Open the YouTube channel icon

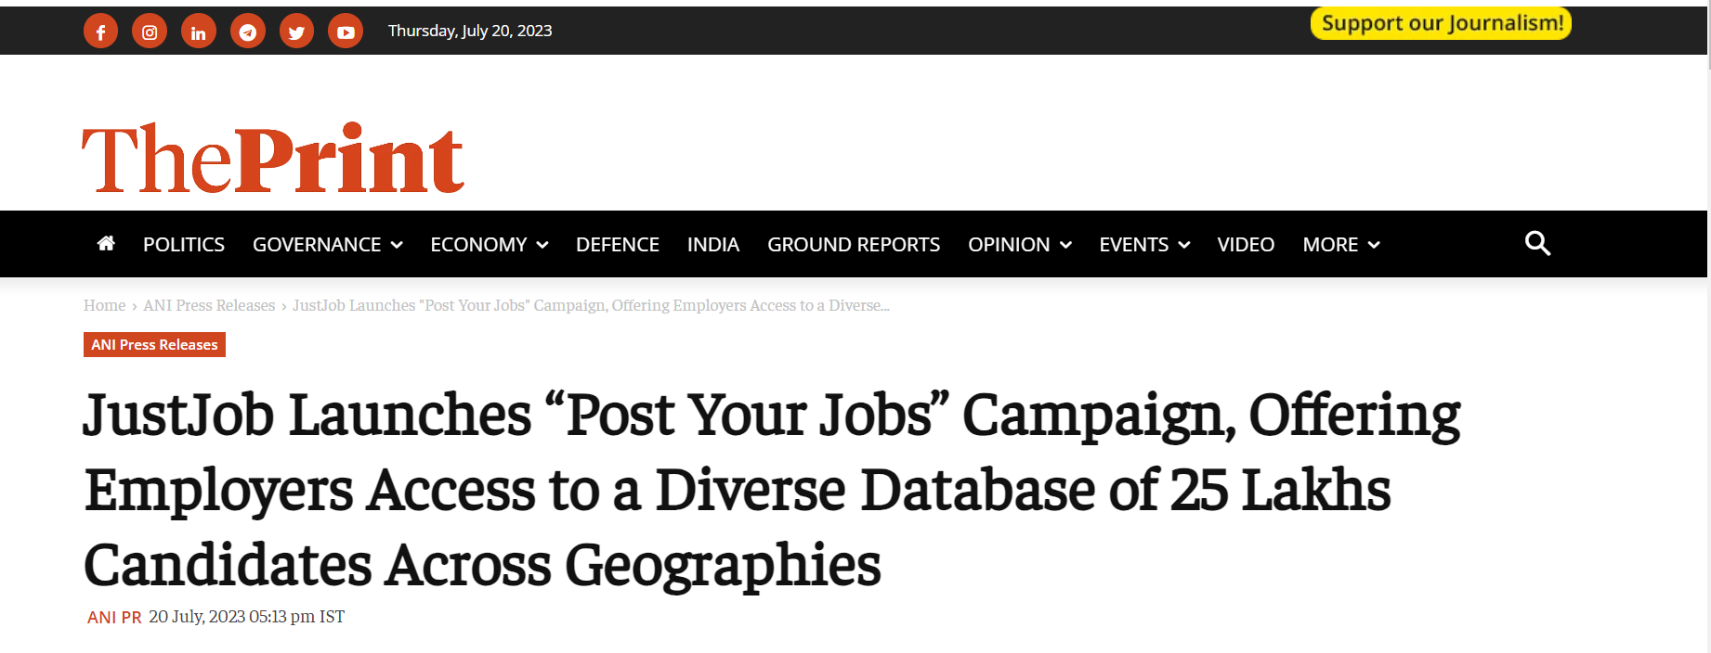coord(346,32)
